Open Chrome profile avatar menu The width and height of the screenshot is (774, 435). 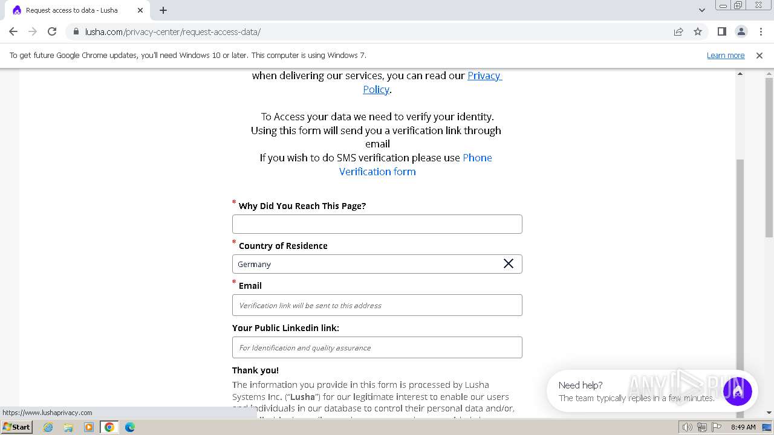(741, 31)
